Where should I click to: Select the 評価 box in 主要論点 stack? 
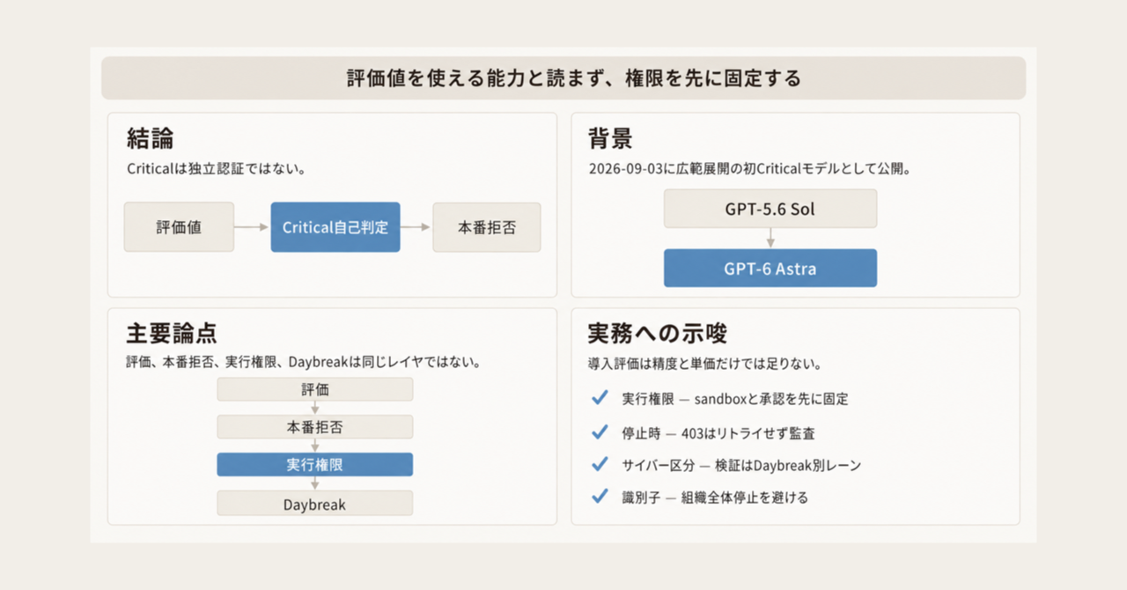[315, 389]
